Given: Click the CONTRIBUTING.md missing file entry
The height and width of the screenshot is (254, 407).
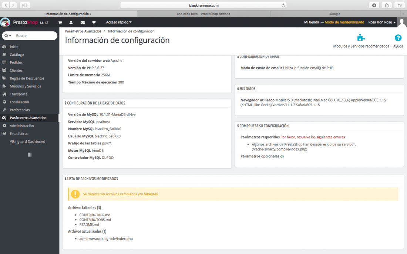Looking at the screenshot, I should click(x=95, y=215).
